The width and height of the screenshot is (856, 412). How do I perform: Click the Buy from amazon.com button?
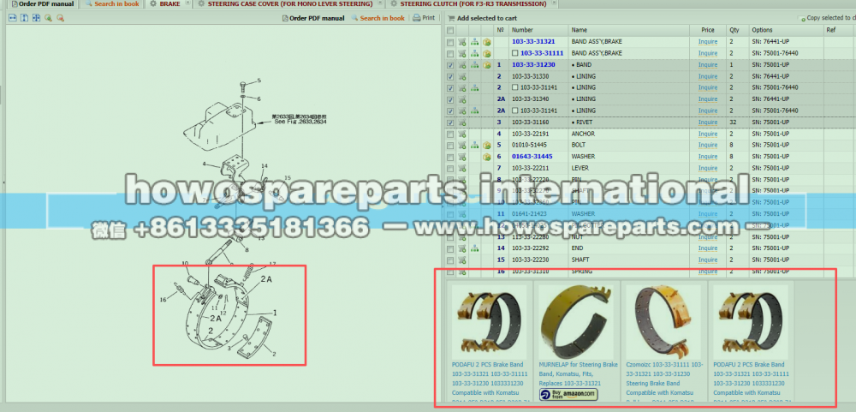[568, 395]
